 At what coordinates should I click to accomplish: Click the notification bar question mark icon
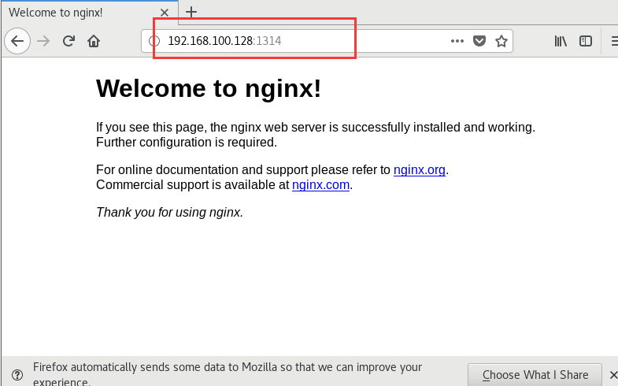coord(17,374)
